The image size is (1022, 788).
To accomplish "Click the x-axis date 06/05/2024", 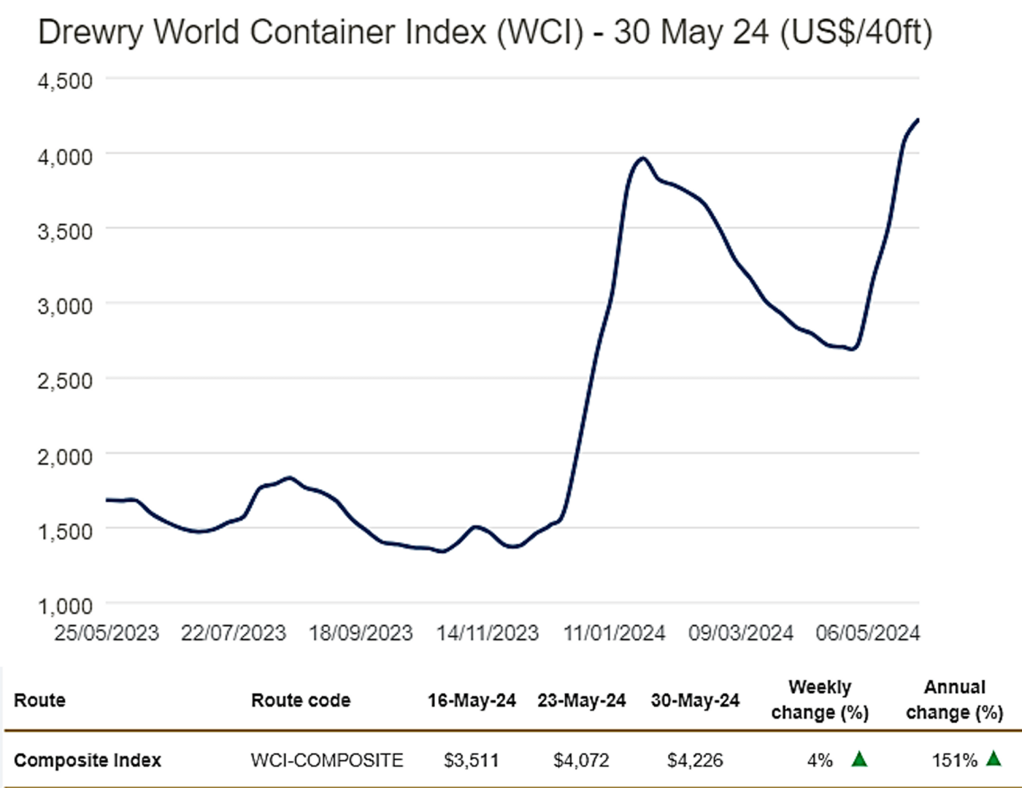I will [868, 633].
